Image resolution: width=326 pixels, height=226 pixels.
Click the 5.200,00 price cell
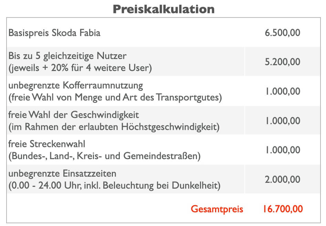point(283,62)
